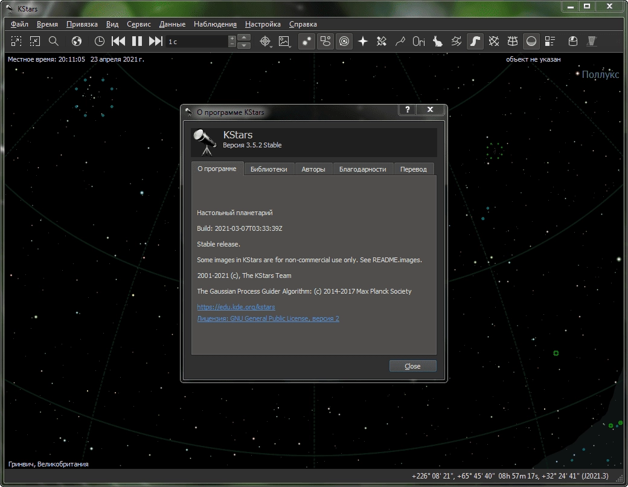
Task: Click the Местное время text in the sky map
Action: pos(75,59)
